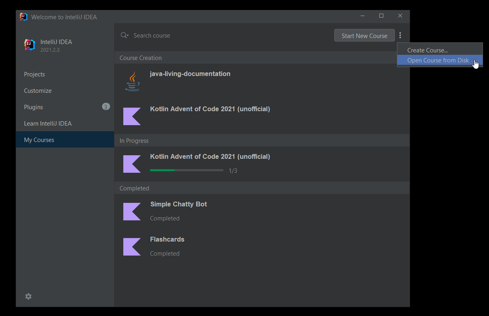The image size is (489, 316).
Task: Select Open Course from Disk menu entry
Action: click(440, 60)
